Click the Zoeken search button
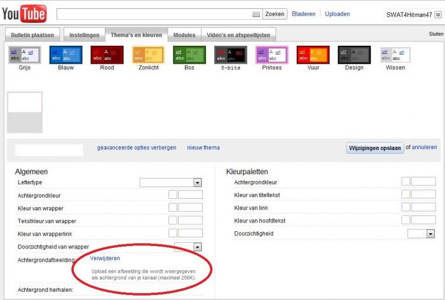Screen dimensions: 445x300 [275, 14]
